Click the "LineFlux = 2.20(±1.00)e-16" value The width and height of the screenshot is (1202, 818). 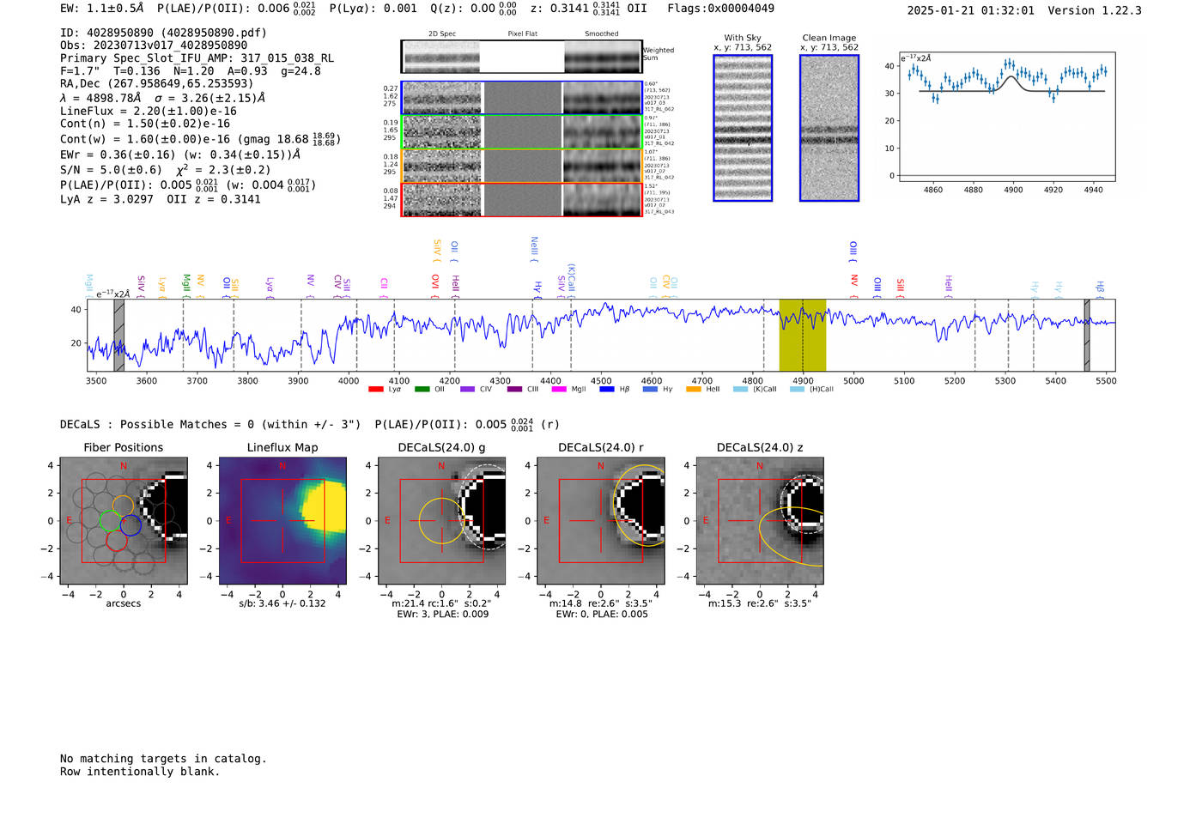[149, 112]
